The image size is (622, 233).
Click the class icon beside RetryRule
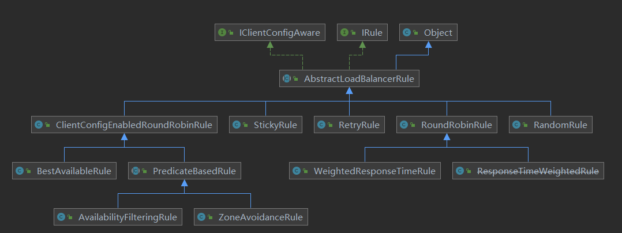321,125
